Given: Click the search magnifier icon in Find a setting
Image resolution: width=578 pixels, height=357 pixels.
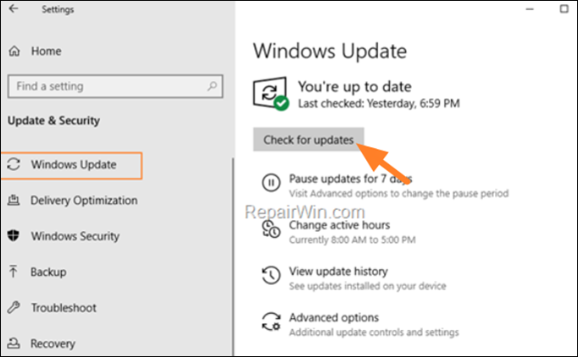Looking at the screenshot, I should click(212, 86).
